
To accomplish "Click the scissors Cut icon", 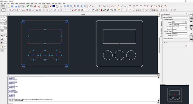I will 39,6.
